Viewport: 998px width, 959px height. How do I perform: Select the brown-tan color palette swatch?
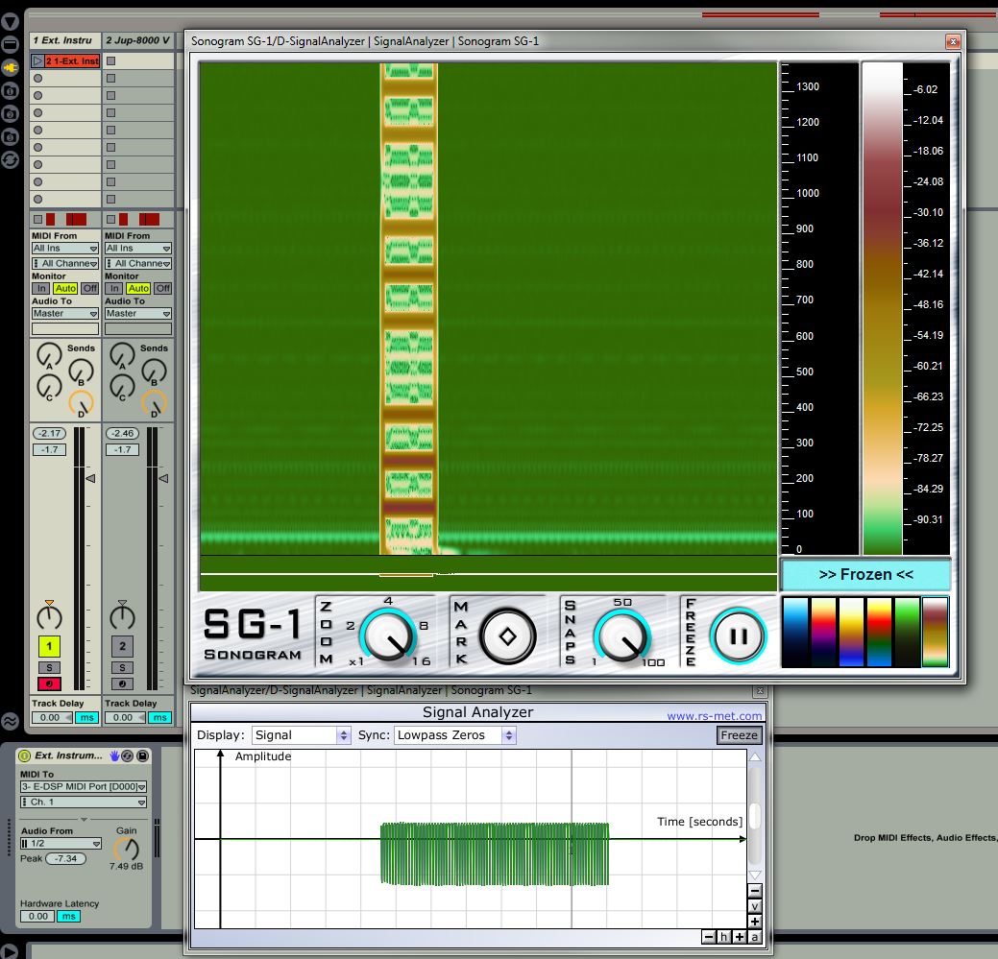pos(935,632)
